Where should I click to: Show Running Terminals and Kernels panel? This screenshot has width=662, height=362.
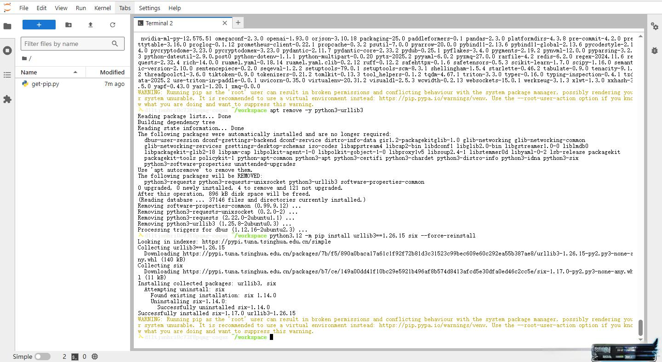7,51
